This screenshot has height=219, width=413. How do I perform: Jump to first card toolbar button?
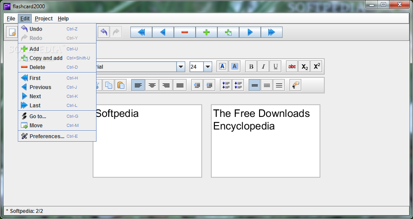[x=141, y=32]
